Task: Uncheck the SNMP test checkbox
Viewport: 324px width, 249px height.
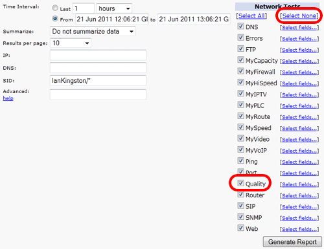Action: (x=240, y=217)
